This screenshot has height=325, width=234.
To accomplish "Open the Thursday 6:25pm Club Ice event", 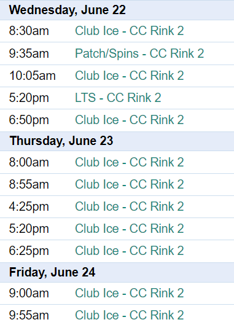I will (x=130, y=251).
